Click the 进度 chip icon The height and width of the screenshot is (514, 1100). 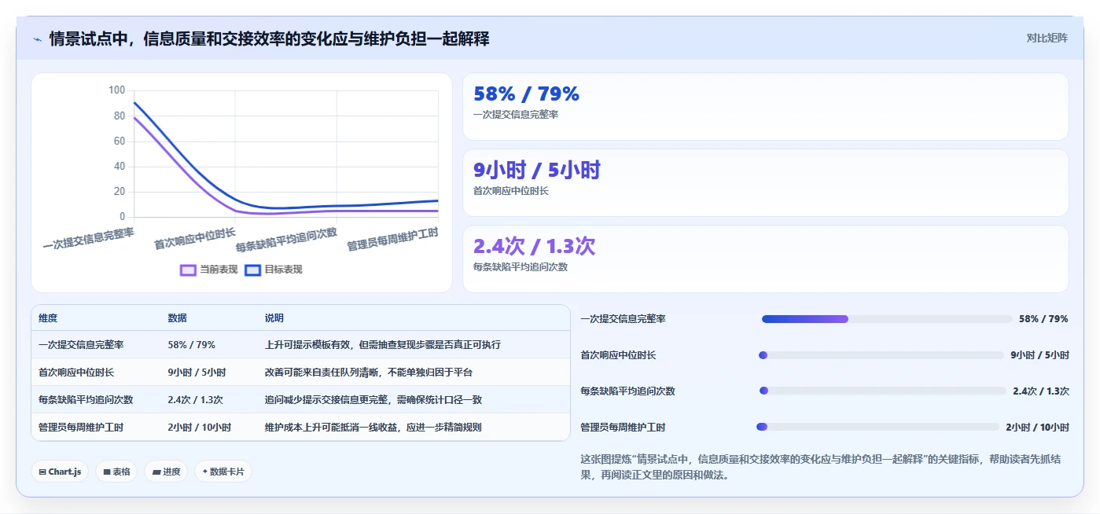click(x=156, y=472)
